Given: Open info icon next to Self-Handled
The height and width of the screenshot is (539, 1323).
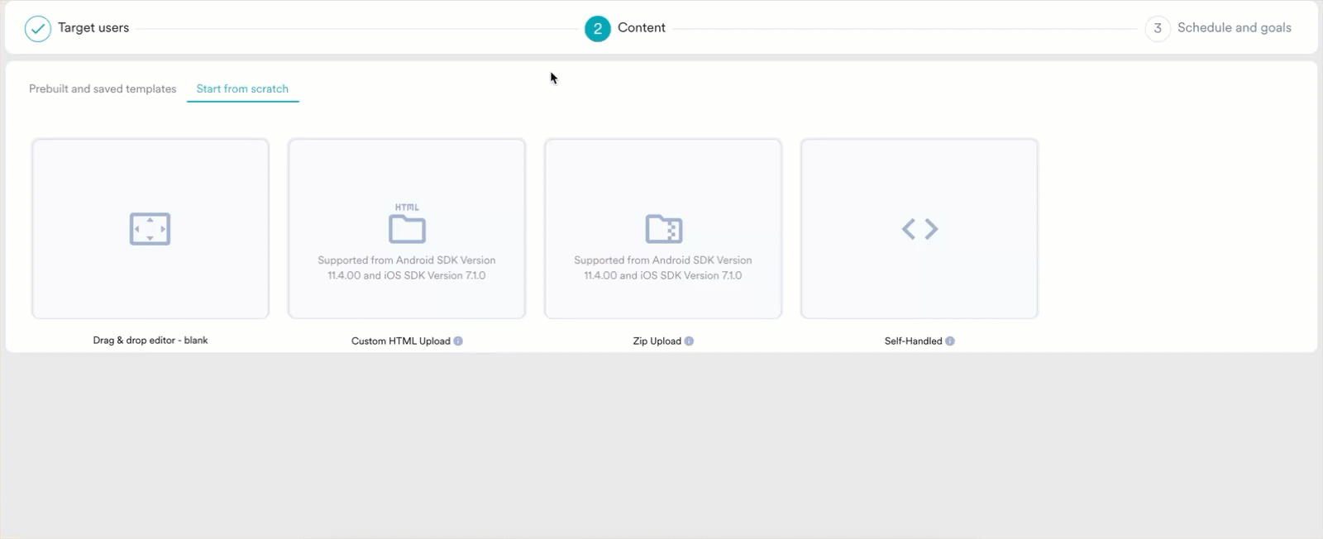Looking at the screenshot, I should click(950, 341).
